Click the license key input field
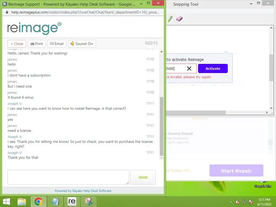This screenshot has width=276, height=207. tap(181, 68)
